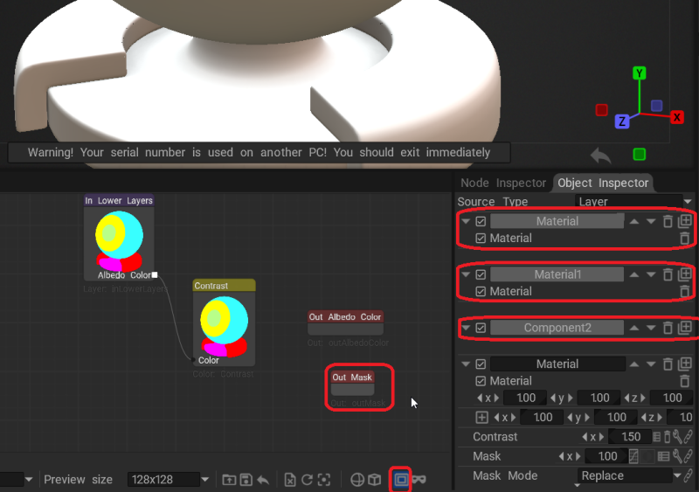Click the plus box icon beside the second xyz row

[x=482, y=418]
